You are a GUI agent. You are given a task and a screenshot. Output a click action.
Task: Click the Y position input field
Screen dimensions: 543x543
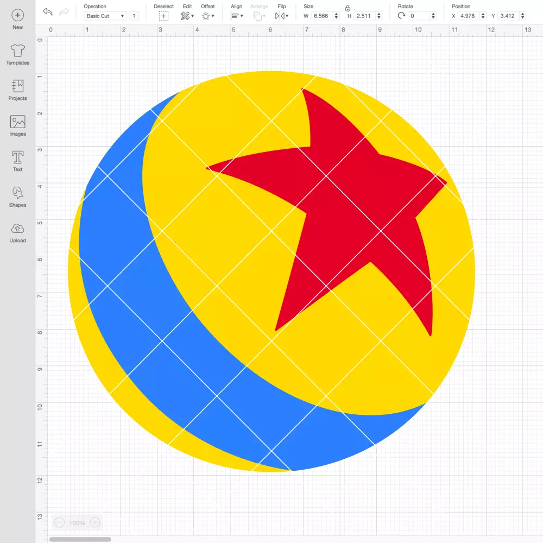(x=509, y=16)
